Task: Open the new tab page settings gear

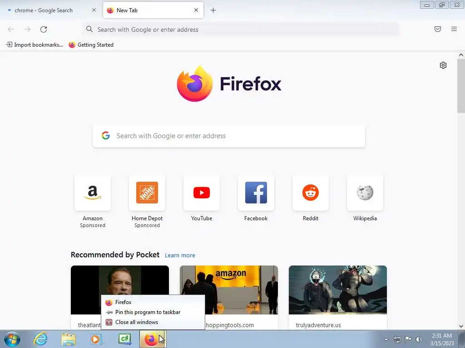Action: pos(443,65)
